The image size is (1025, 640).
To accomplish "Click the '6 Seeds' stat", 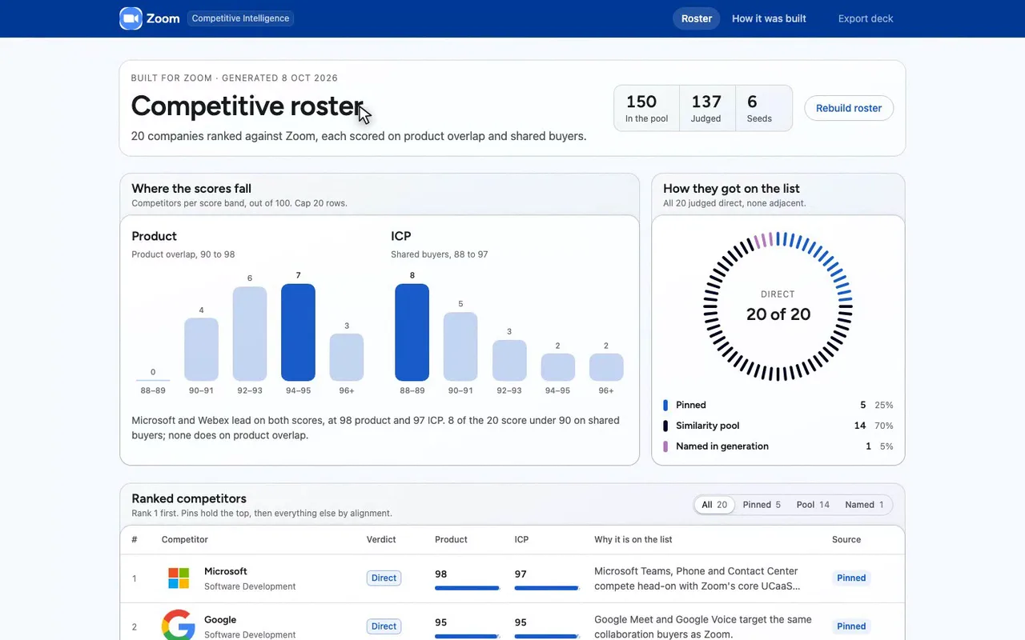I will pyautogui.click(x=764, y=108).
